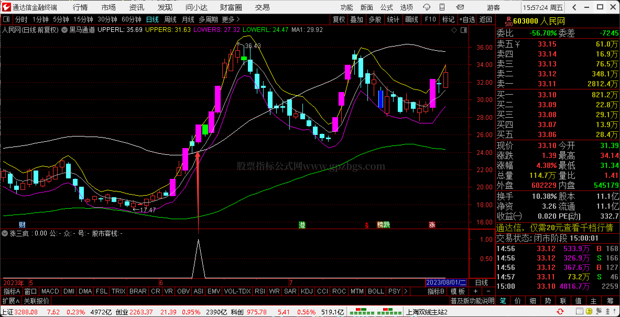Click the 日线 period label below chart

481,282
